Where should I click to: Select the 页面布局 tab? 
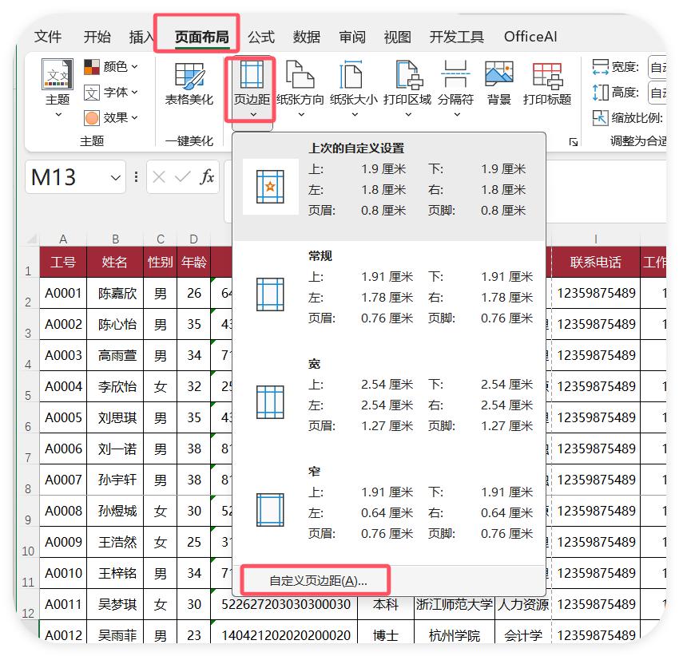[x=202, y=38]
